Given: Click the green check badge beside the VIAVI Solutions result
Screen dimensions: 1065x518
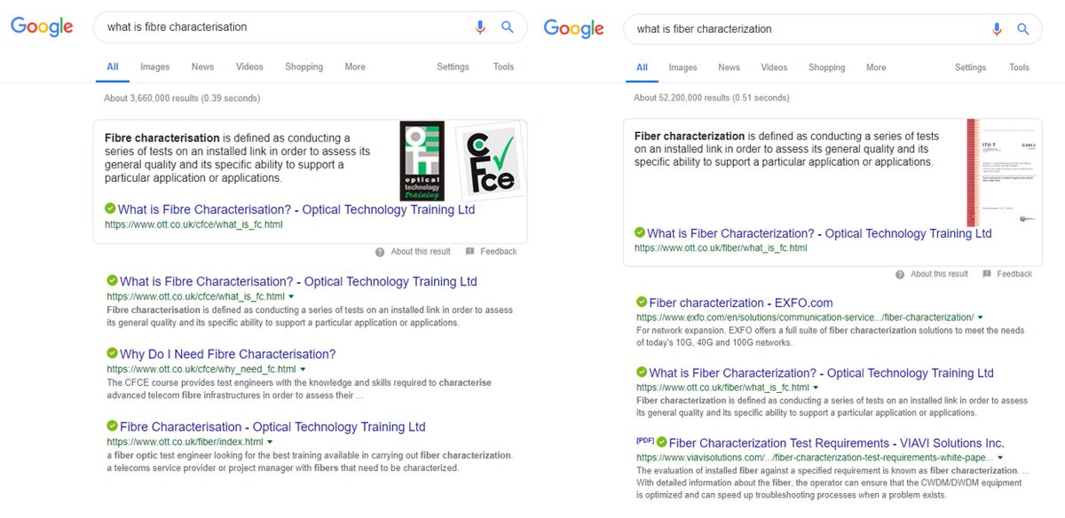Looking at the screenshot, I should click(x=661, y=442).
